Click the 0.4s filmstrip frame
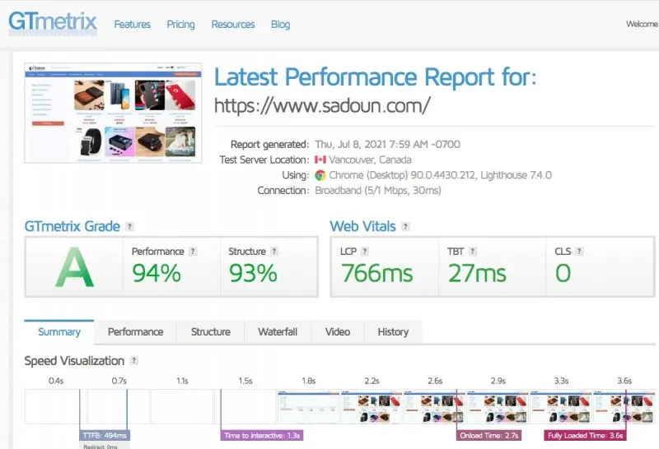Viewport: 659px width, 449px height. tap(55, 406)
